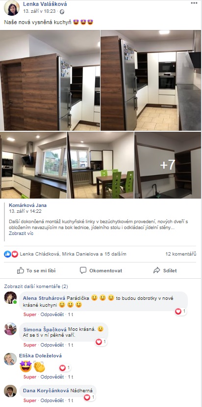
Task: Click the share arrow icon
Action: point(157,270)
